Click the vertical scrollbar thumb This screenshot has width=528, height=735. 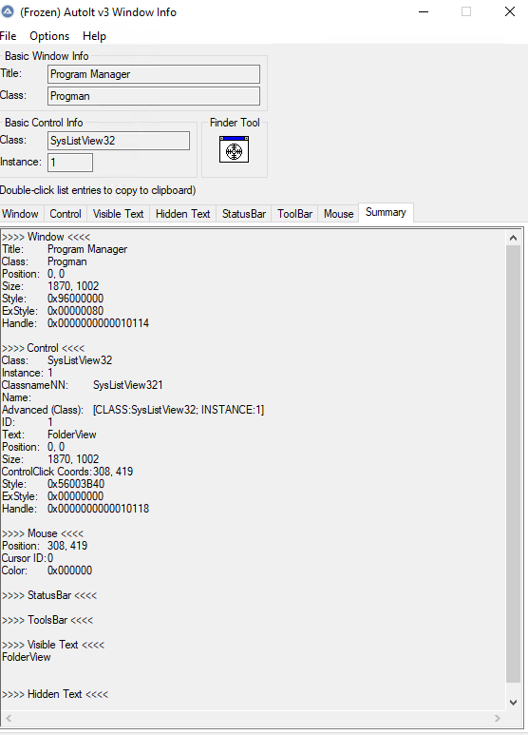513,464
